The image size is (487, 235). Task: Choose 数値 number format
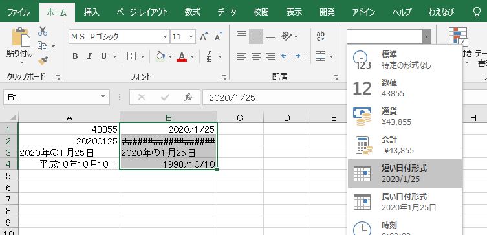(x=405, y=88)
